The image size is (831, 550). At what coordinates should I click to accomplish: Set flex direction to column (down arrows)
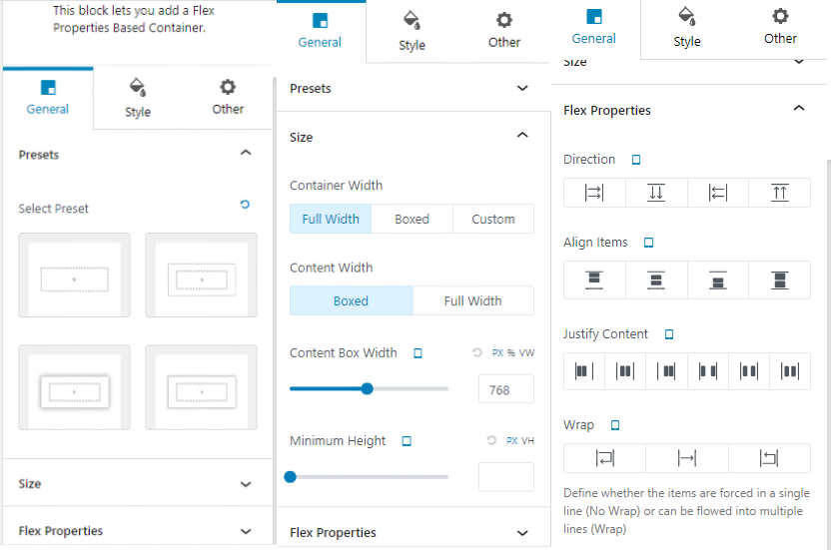tap(656, 193)
